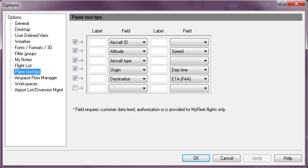Open the Dep time dropdown
Image resolution: width=308 pixels, height=168 pixels.
189,70
